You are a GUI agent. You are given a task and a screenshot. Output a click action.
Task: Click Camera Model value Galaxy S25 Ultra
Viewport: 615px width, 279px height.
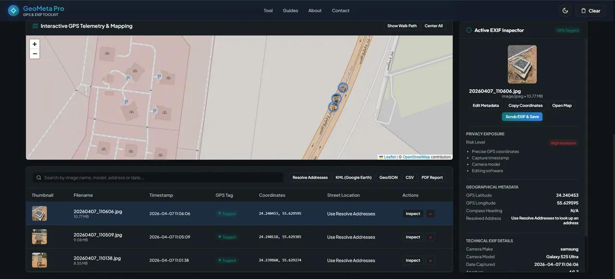(563, 256)
